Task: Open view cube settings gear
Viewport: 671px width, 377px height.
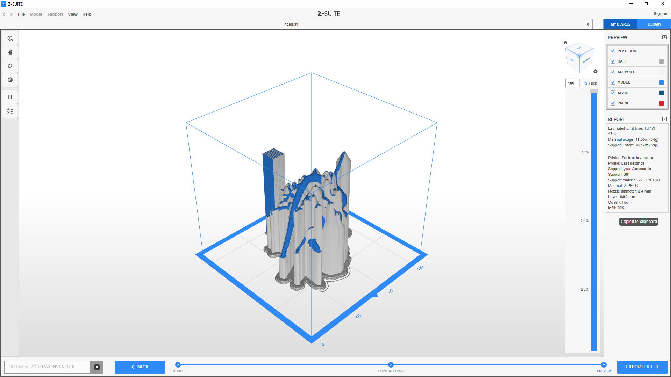Action: pos(595,71)
